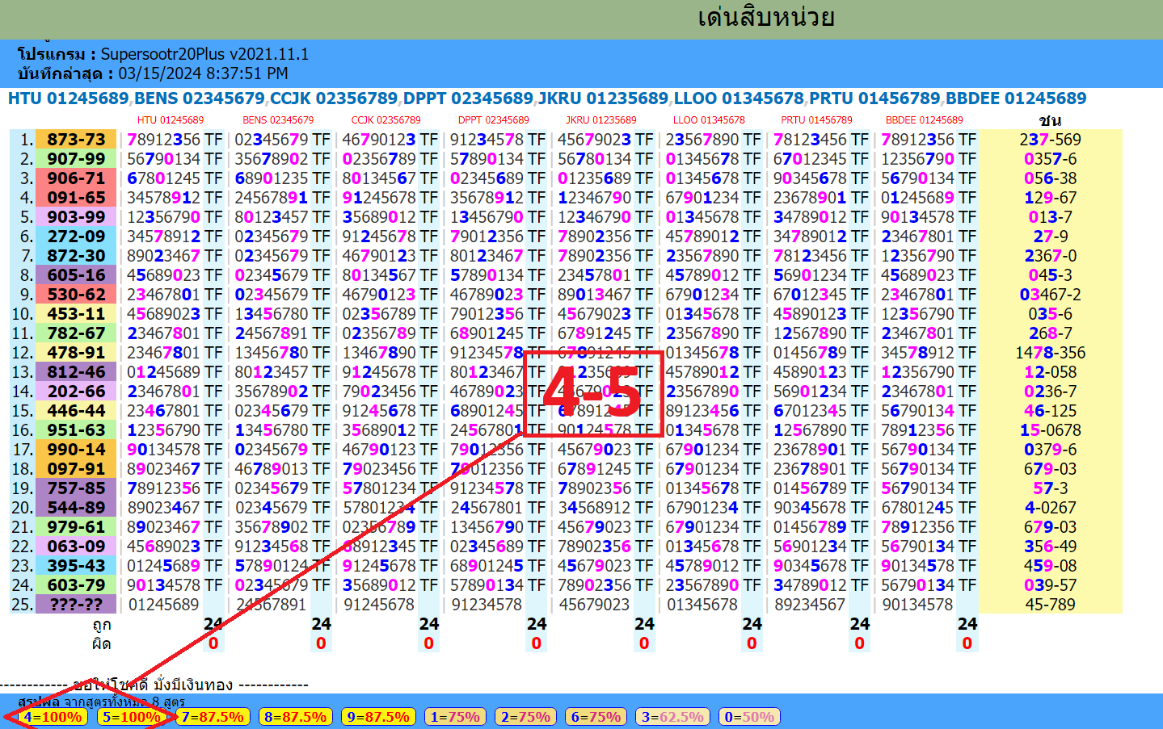Click the 1=75% summary badge
This screenshot has height=729, width=1163.
click(455, 717)
